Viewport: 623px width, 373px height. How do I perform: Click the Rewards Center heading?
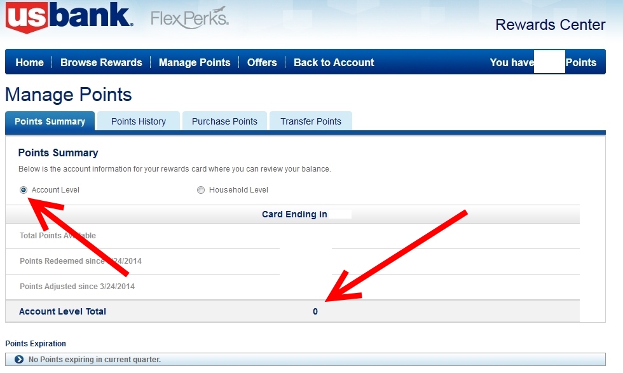pyautogui.click(x=550, y=25)
